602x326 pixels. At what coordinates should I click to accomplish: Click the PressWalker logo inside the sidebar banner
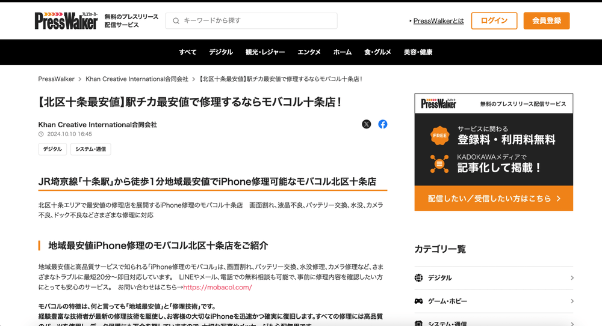click(438, 104)
